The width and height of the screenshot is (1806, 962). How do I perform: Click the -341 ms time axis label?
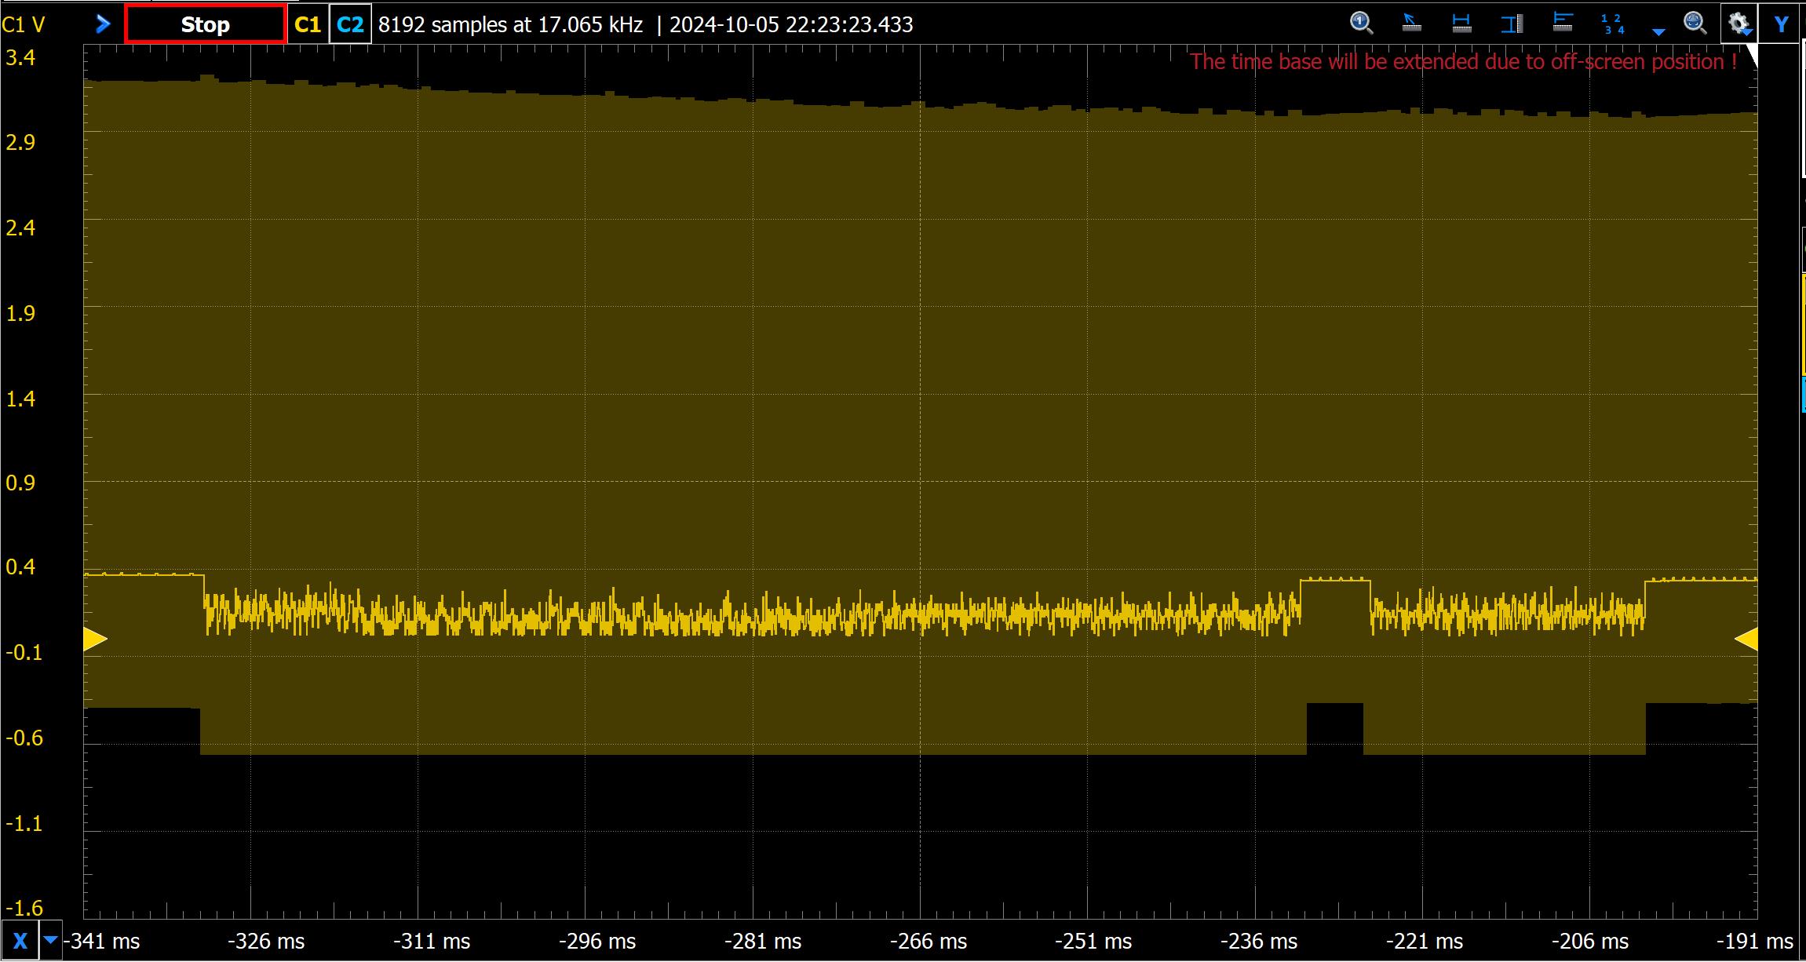(102, 941)
